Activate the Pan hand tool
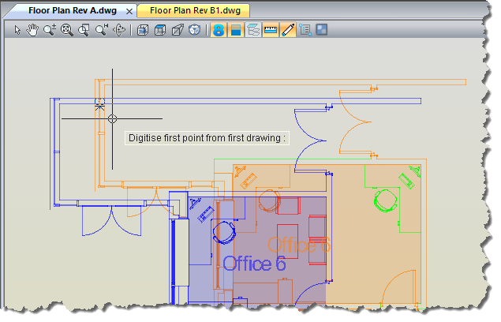The height and width of the screenshot is (322, 501). 32,30
